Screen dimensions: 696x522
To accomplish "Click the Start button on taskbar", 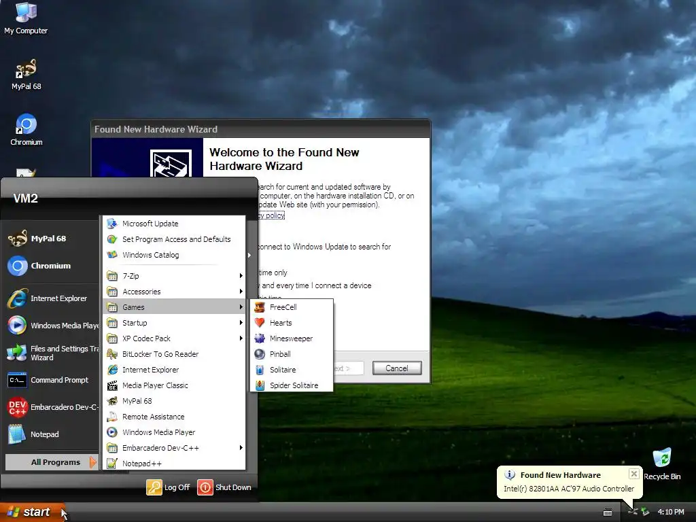I will [32, 512].
